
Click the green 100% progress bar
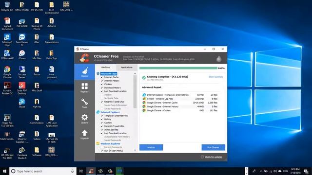[178, 68]
